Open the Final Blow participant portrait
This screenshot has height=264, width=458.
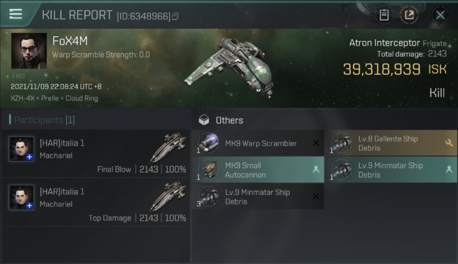[21, 149]
